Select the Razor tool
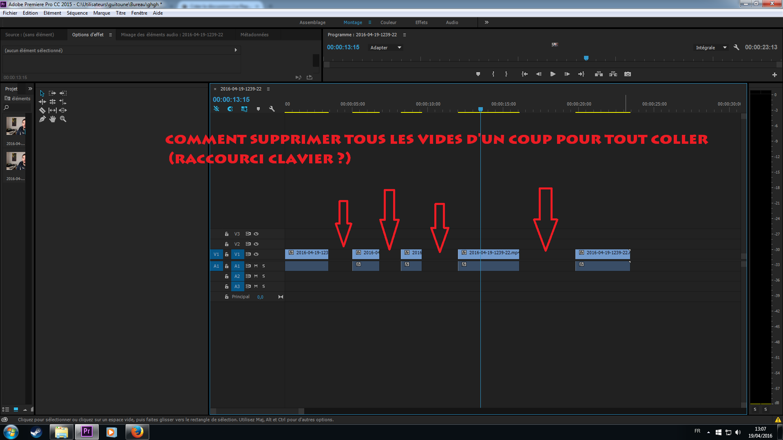 click(x=42, y=110)
